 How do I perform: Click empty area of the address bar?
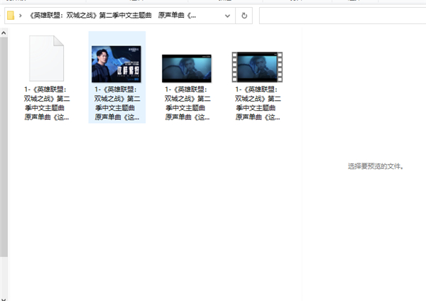coord(212,16)
